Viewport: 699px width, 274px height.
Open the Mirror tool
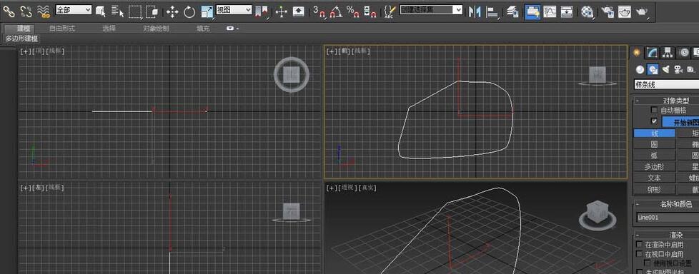475,11
